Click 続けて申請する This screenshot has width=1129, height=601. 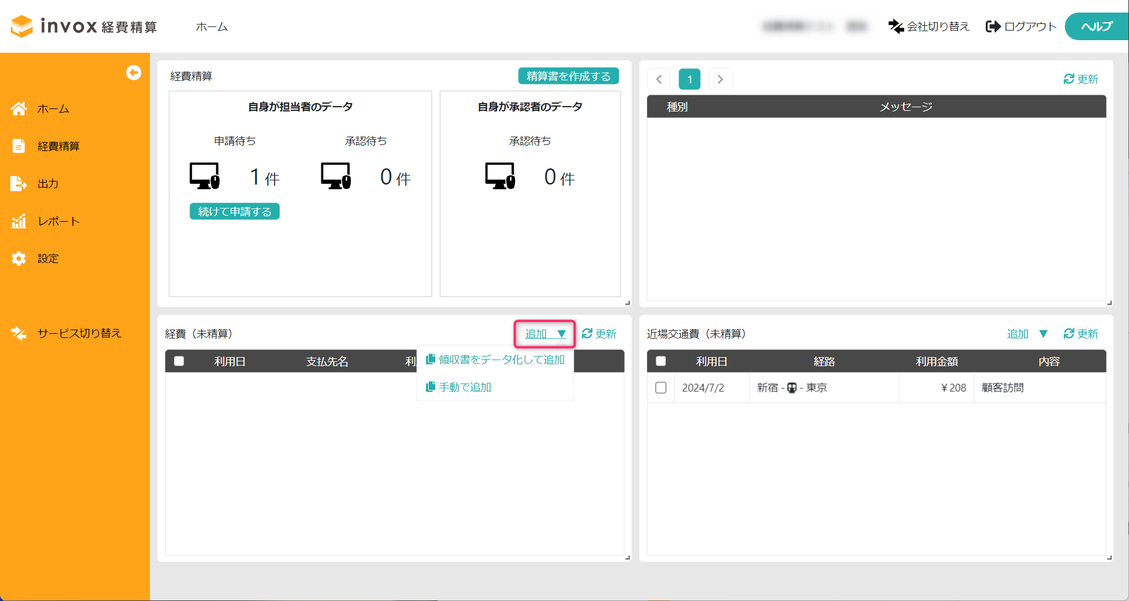pos(234,211)
